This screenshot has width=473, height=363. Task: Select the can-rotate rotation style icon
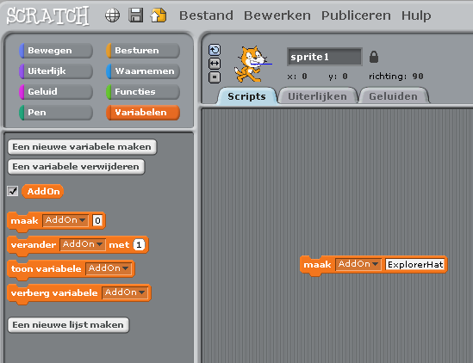tap(215, 50)
